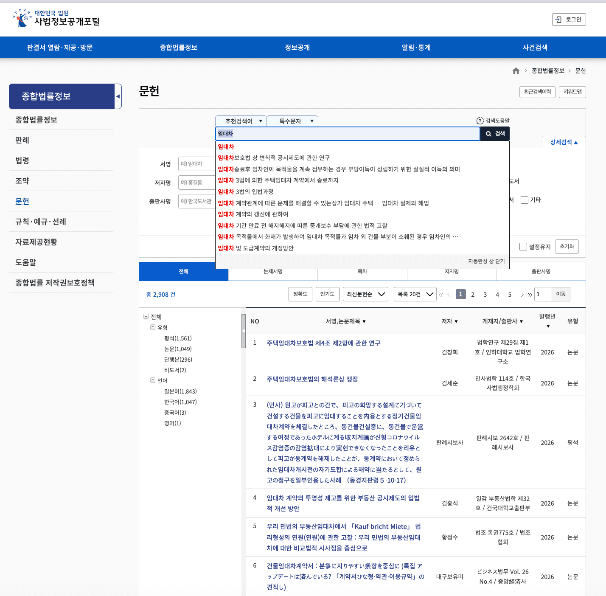The width and height of the screenshot is (606, 596).
Task: Open the 최신문헌순 sort dropdown
Action: point(365,294)
